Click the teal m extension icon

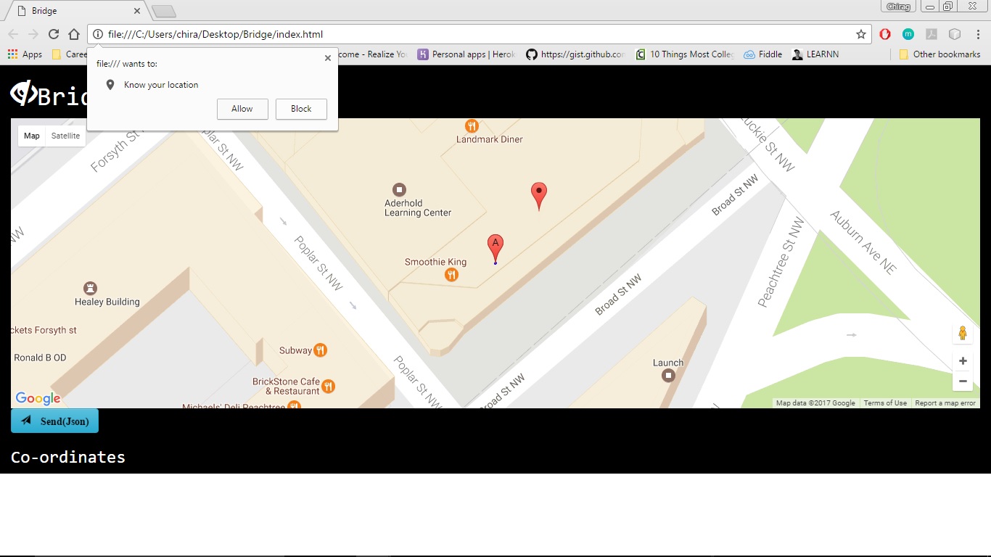point(908,34)
